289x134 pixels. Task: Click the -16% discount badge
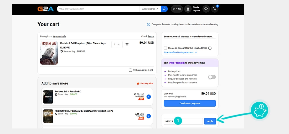click(141, 99)
